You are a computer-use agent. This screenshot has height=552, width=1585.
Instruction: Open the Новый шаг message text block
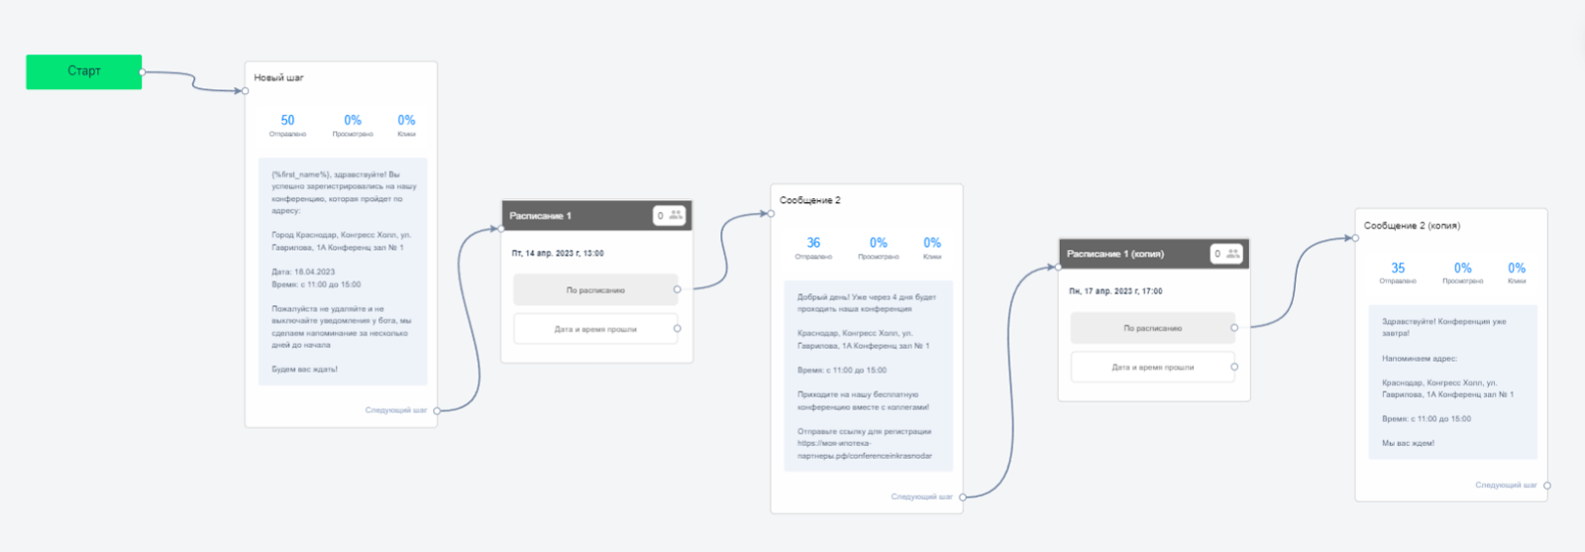pos(343,272)
